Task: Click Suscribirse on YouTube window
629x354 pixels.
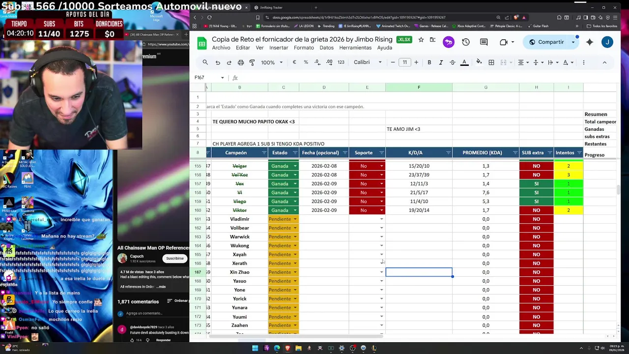Action: click(174, 258)
